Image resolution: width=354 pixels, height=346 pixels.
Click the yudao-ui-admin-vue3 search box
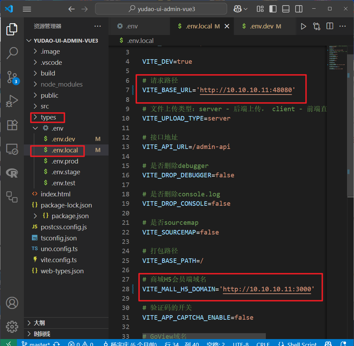[161, 9]
